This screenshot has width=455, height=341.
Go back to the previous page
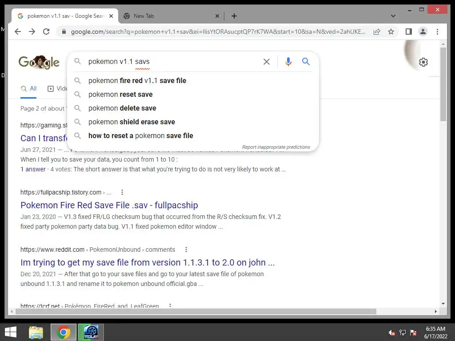[18, 32]
